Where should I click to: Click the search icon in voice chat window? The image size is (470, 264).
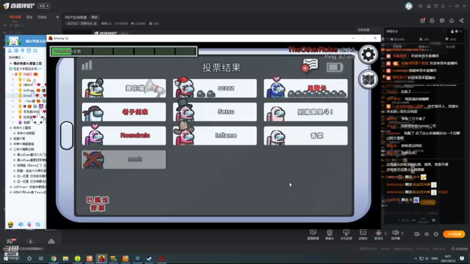[35, 50]
